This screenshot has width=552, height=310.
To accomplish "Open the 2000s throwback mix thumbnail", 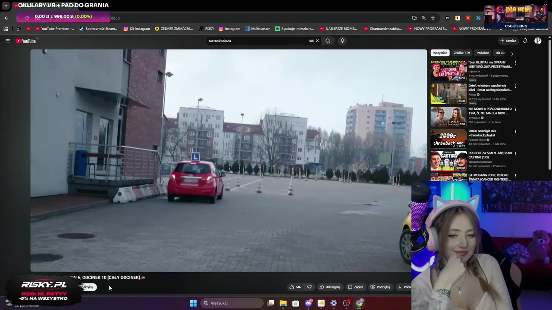I will (448, 139).
